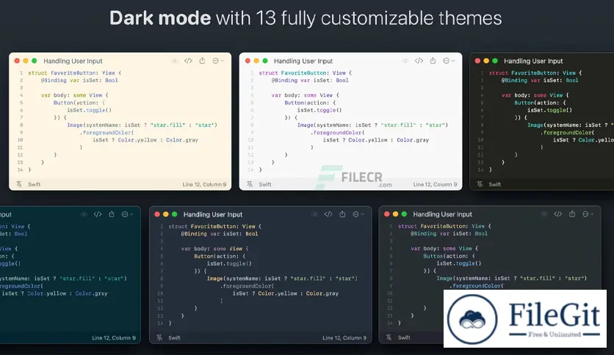This screenshot has height=355, width=614.
Task: Click language icon beside Swift in white window
Action: tap(250, 184)
